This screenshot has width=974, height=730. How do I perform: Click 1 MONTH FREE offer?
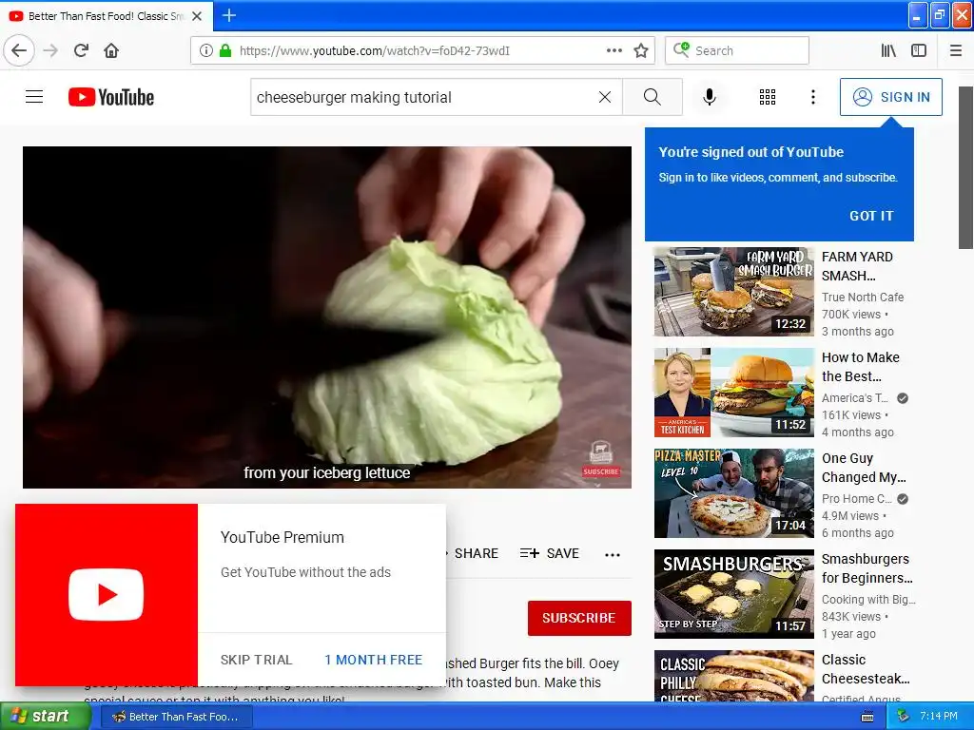click(373, 660)
